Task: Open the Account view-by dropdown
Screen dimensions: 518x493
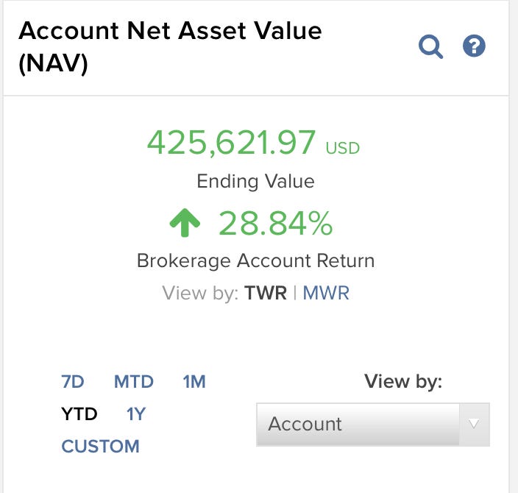Action: (x=361, y=424)
